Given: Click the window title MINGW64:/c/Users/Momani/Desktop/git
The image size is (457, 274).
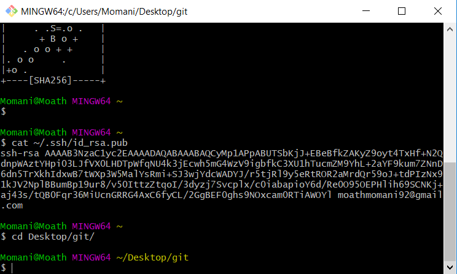Looking at the screenshot, I should 104,12.
